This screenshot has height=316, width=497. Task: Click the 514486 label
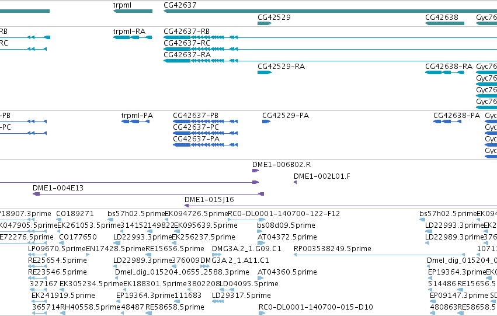pyautogui.click(x=442, y=284)
